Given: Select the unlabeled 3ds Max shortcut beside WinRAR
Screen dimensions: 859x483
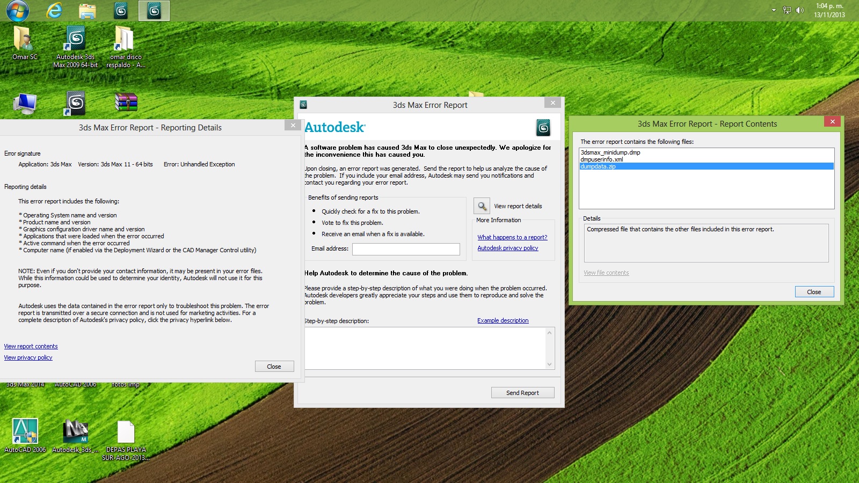Looking at the screenshot, I should pos(76,103).
